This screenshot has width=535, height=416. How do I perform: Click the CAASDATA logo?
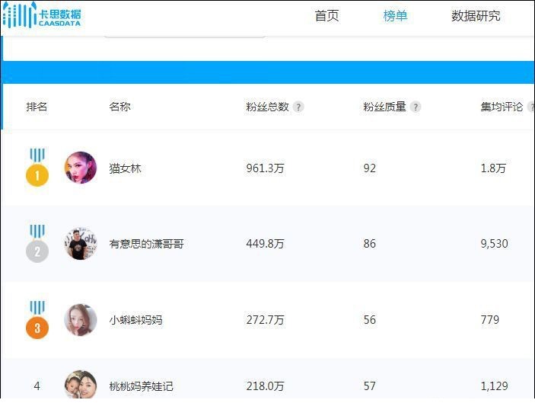(x=42, y=15)
